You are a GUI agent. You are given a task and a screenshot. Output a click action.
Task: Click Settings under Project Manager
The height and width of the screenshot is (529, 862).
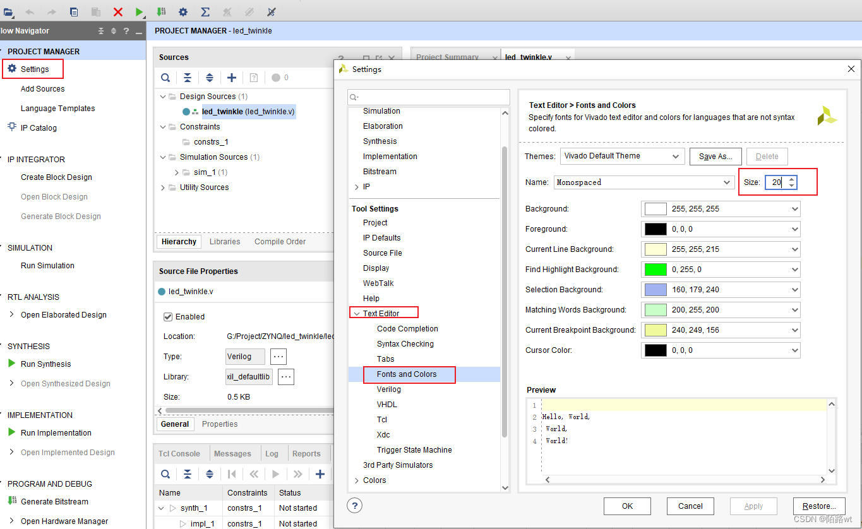point(34,69)
